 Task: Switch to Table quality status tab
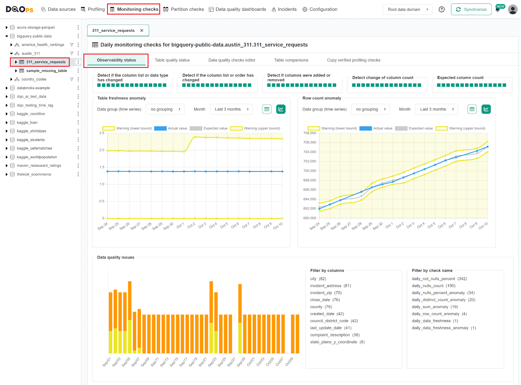tap(172, 60)
